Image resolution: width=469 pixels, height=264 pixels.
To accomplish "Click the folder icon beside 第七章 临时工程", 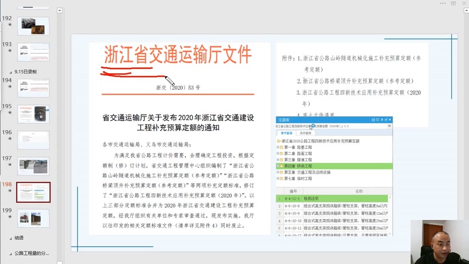I will (281, 178).
